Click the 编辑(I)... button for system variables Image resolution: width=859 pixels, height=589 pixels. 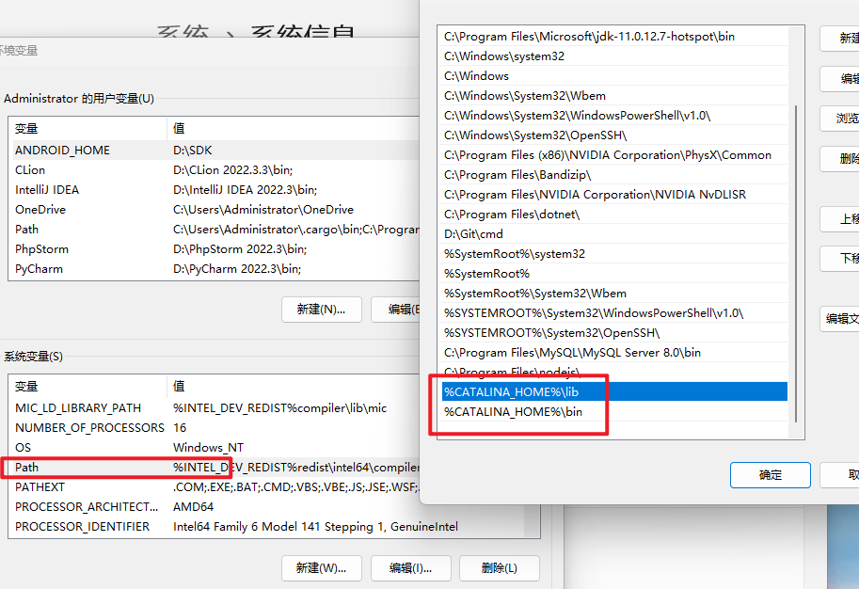pos(410,568)
